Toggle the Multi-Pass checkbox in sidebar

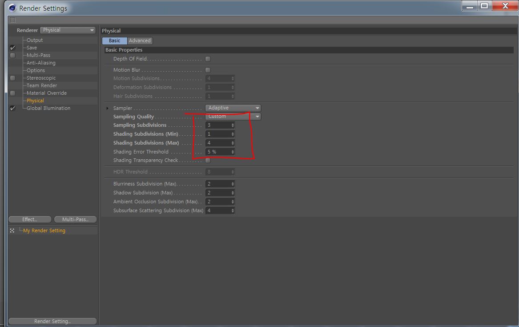click(12, 55)
